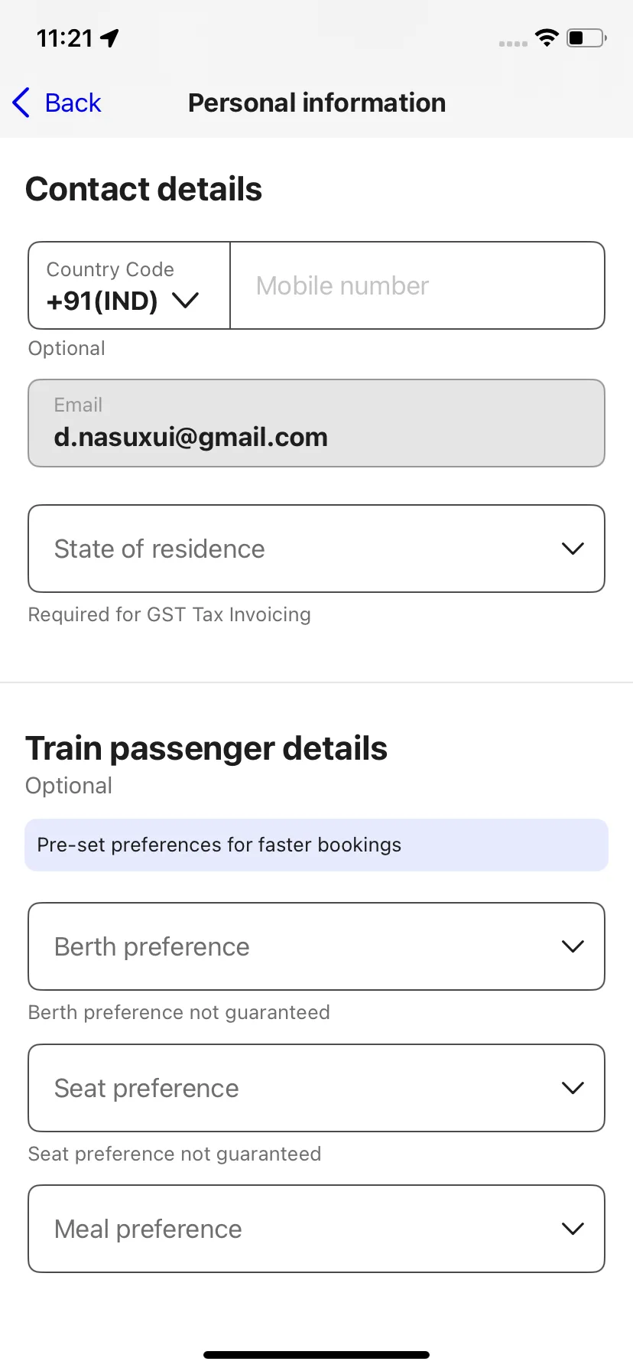The width and height of the screenshot is (633, 1371).
Task: Tap the Wi-Fi status icon
Action: [547, 37]
